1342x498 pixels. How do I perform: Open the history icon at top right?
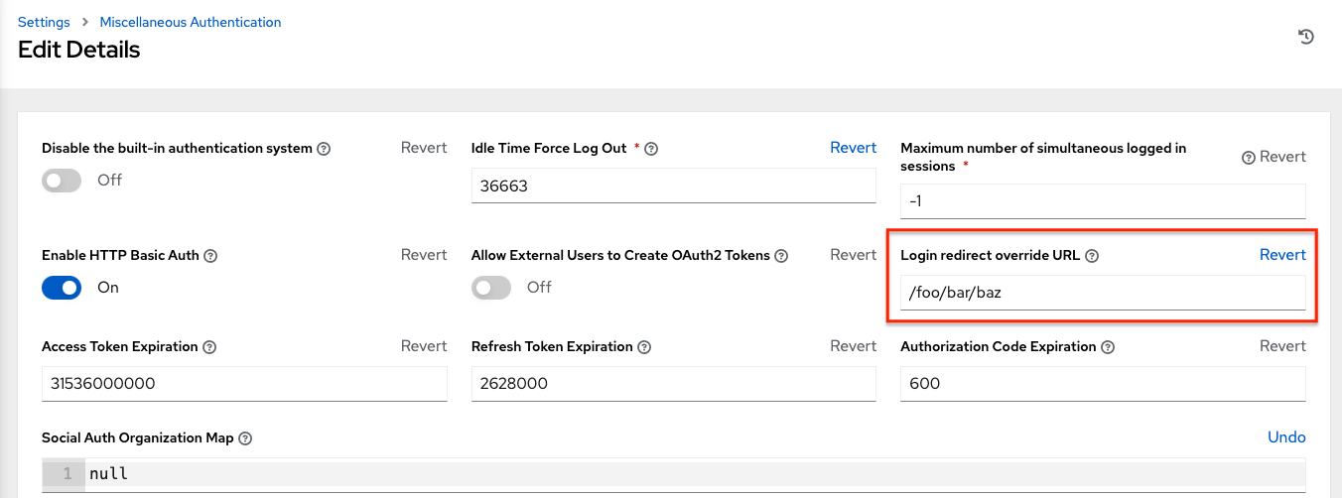(1306, 37)
